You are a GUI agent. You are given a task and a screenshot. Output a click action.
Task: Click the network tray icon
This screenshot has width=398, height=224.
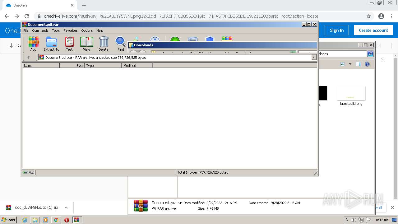click(361, 220)
